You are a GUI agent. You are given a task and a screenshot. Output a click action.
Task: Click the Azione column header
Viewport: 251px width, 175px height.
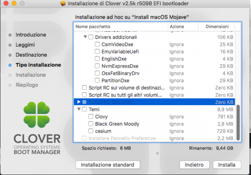click(x=183, y=27)
